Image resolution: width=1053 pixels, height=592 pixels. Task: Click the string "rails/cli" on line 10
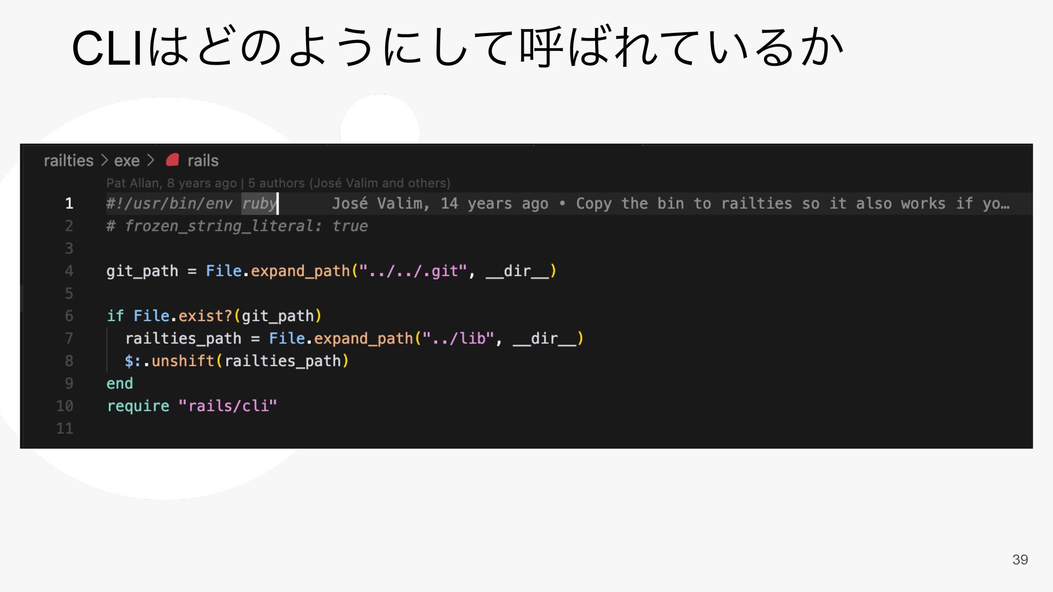click(x=228, y=406)
